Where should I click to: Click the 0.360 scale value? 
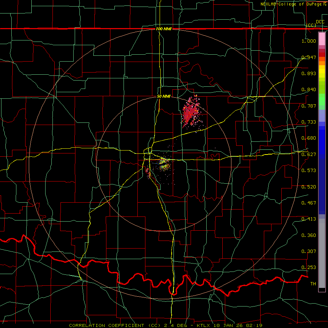(x=309, y=235)
